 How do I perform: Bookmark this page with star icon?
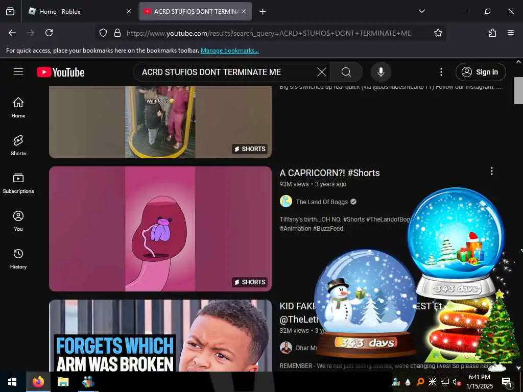[x=438, y=33]
